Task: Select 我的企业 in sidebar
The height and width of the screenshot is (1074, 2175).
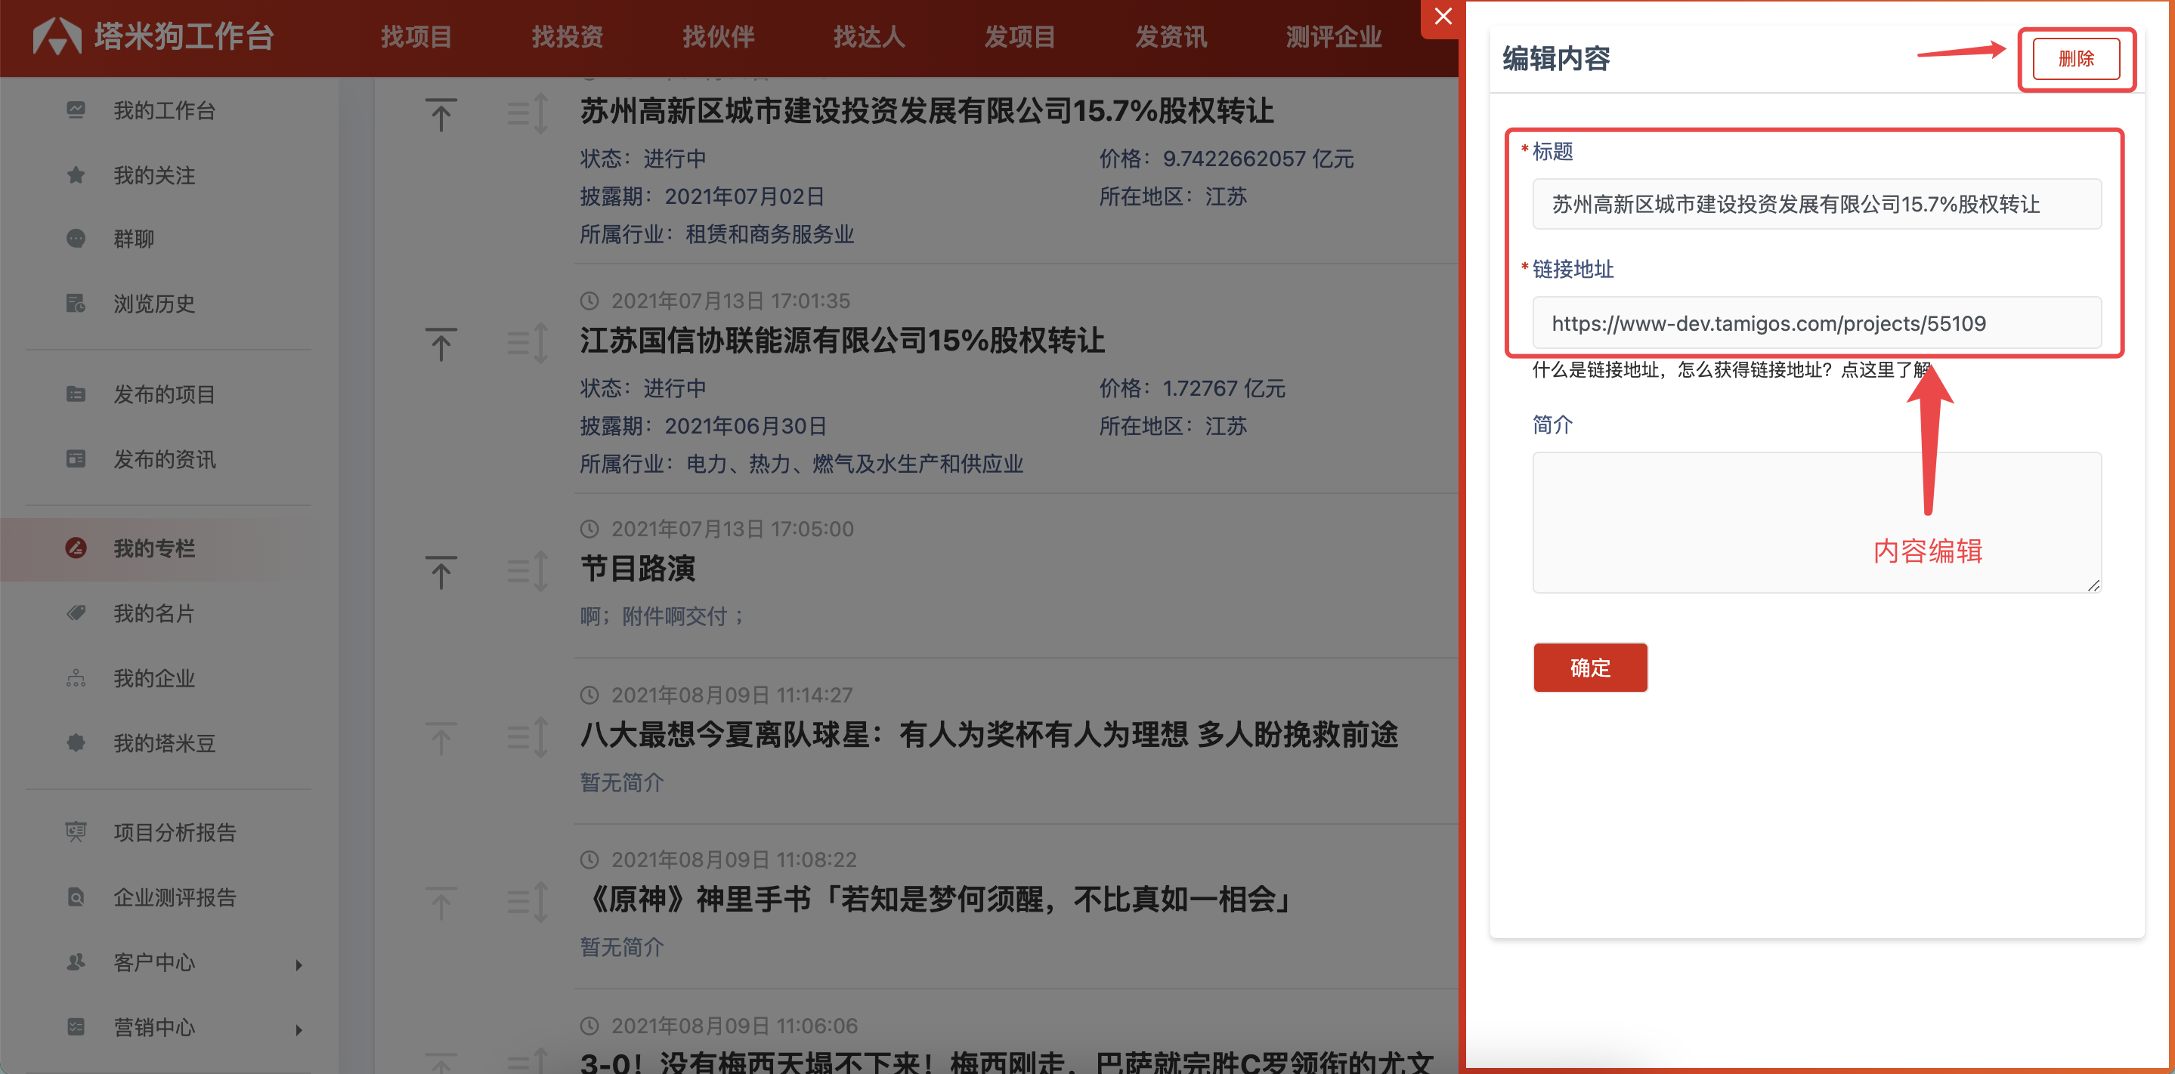Action: click(x=154, y=677)
